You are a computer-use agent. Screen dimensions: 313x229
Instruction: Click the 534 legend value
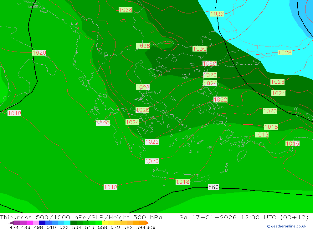(77, 227)
